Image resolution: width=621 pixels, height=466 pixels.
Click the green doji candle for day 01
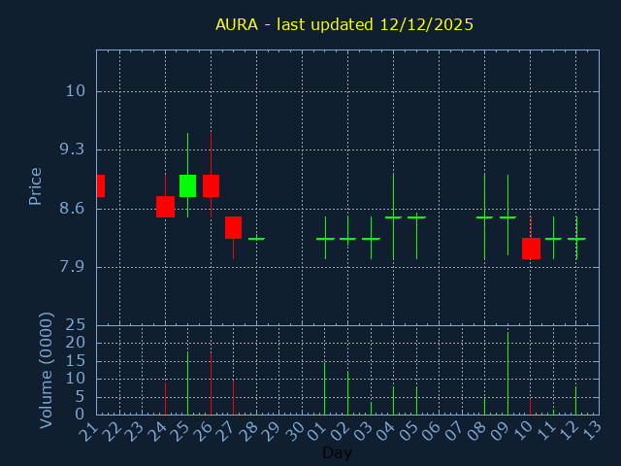coord(326,239)
